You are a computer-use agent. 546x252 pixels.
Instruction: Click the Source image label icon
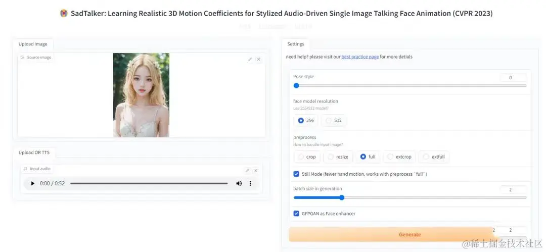click(23, 58)
